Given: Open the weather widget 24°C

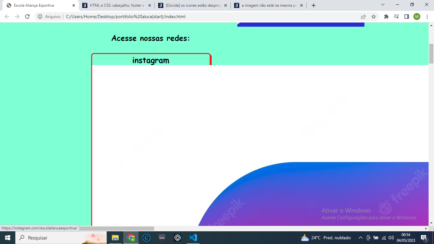Looking at the screenshot, I should [326, 238].
